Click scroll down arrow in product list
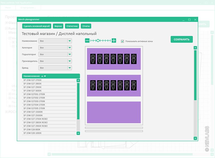 click(78, 133)
